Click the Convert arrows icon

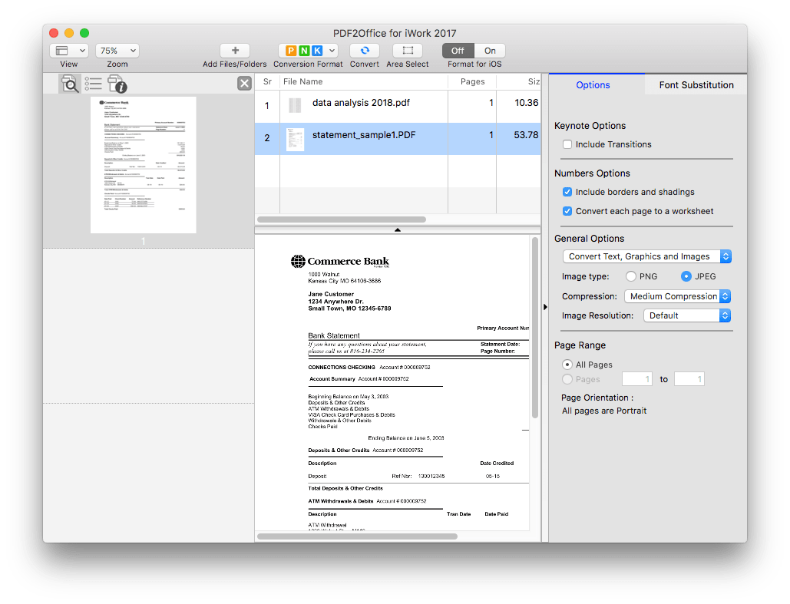tap(364, 51)
